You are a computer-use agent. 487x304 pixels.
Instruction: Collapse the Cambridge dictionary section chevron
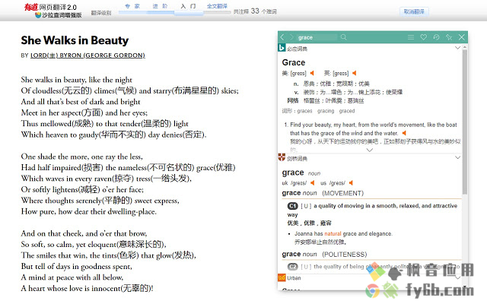[457, 157]
